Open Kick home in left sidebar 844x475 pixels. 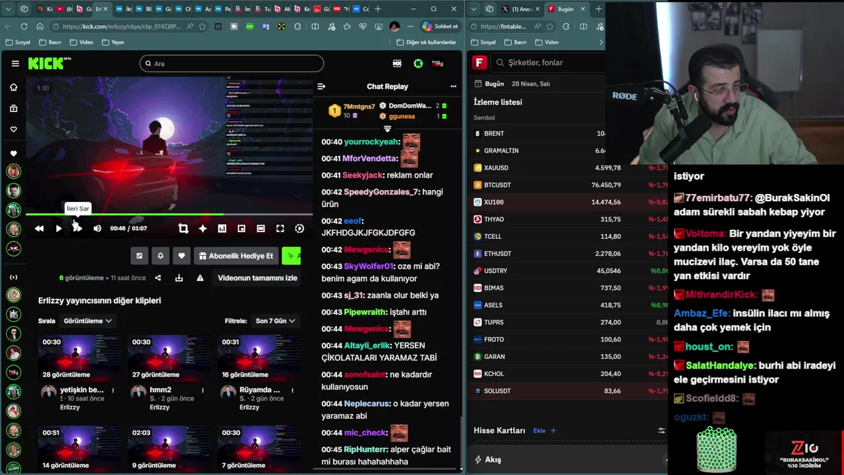[x=13, y=87]
